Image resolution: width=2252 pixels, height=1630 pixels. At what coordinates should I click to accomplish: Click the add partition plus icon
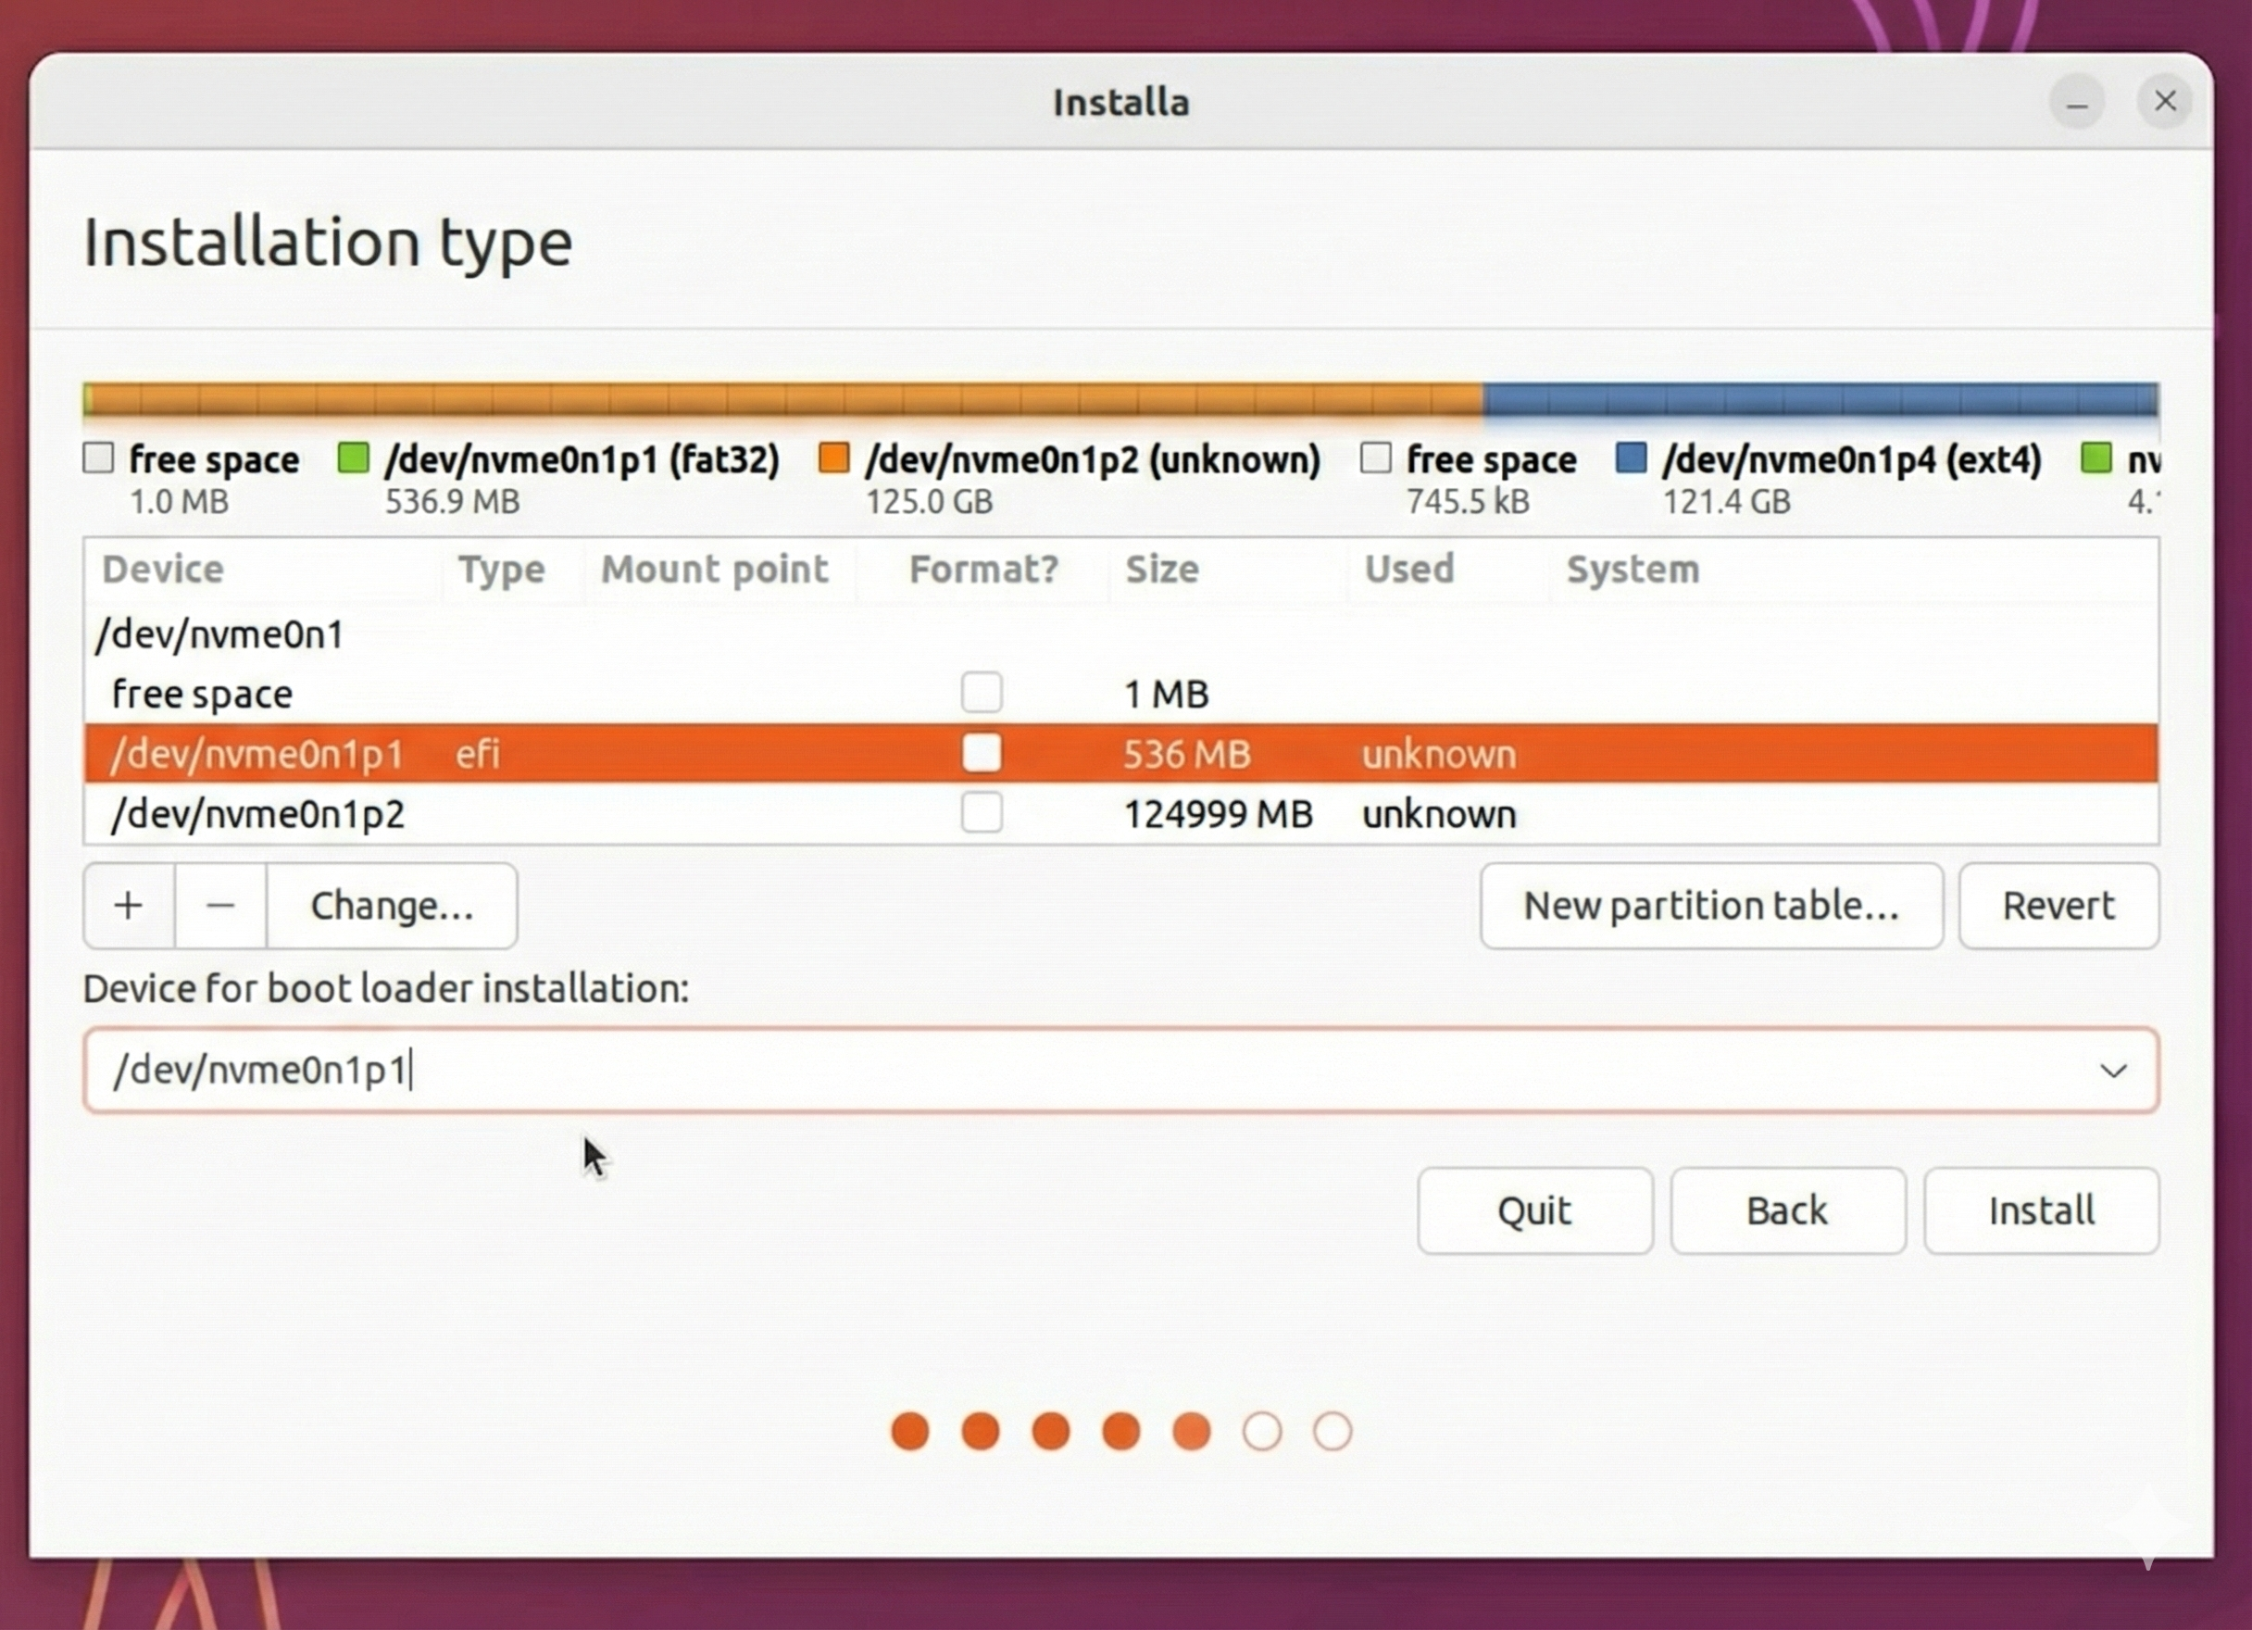[128, 905]
